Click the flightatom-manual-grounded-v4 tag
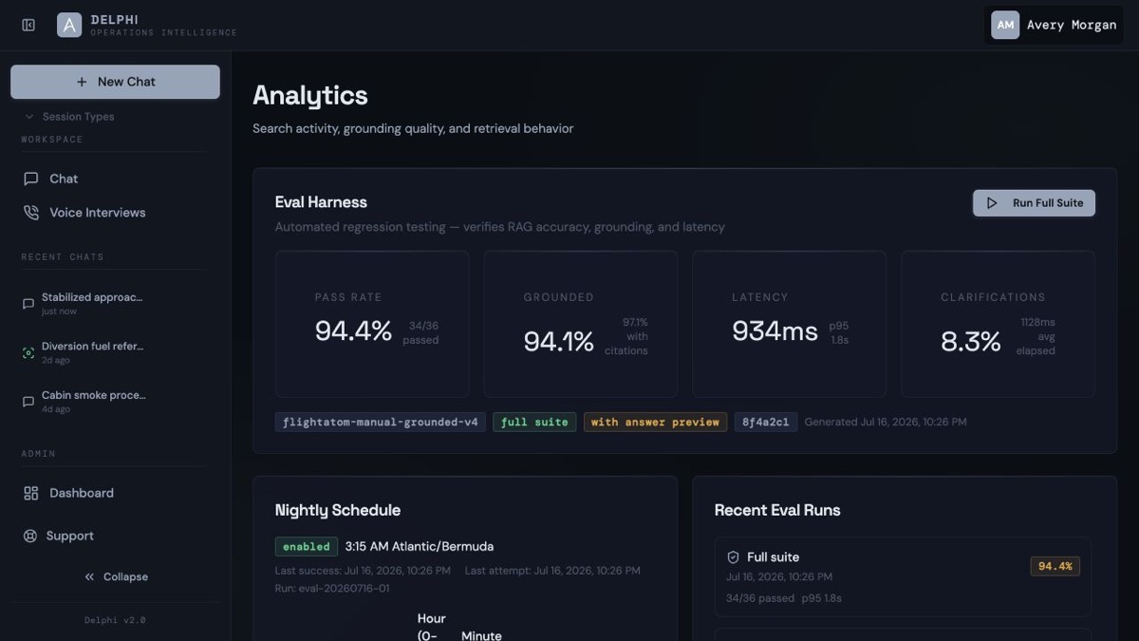This screenshot has height=641, width=1139. pos(381,422)
